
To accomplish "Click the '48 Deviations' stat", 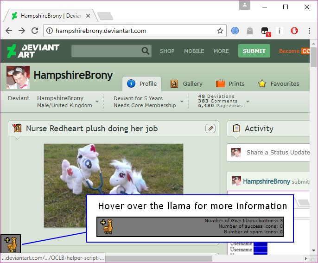I will coord(216,96).
